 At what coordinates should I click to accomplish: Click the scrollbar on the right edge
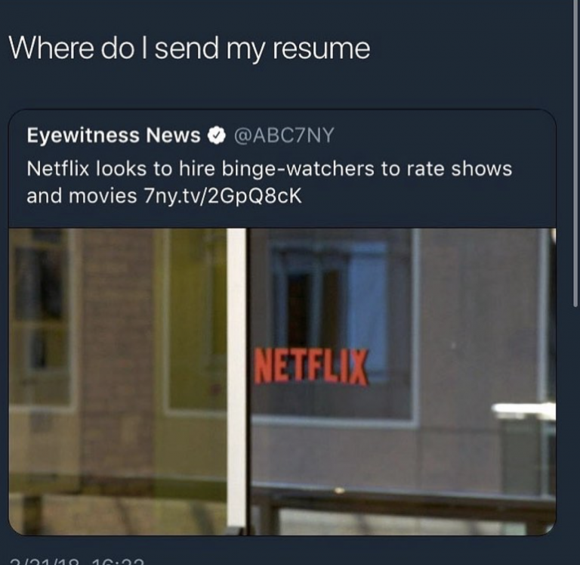[575, 154]
